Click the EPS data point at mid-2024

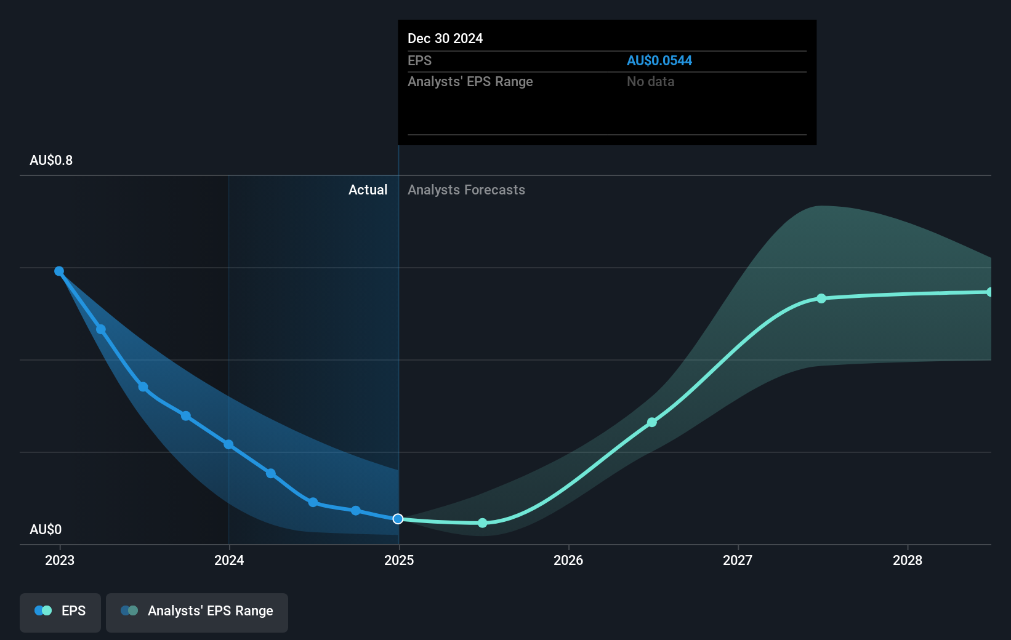[313, 503]
